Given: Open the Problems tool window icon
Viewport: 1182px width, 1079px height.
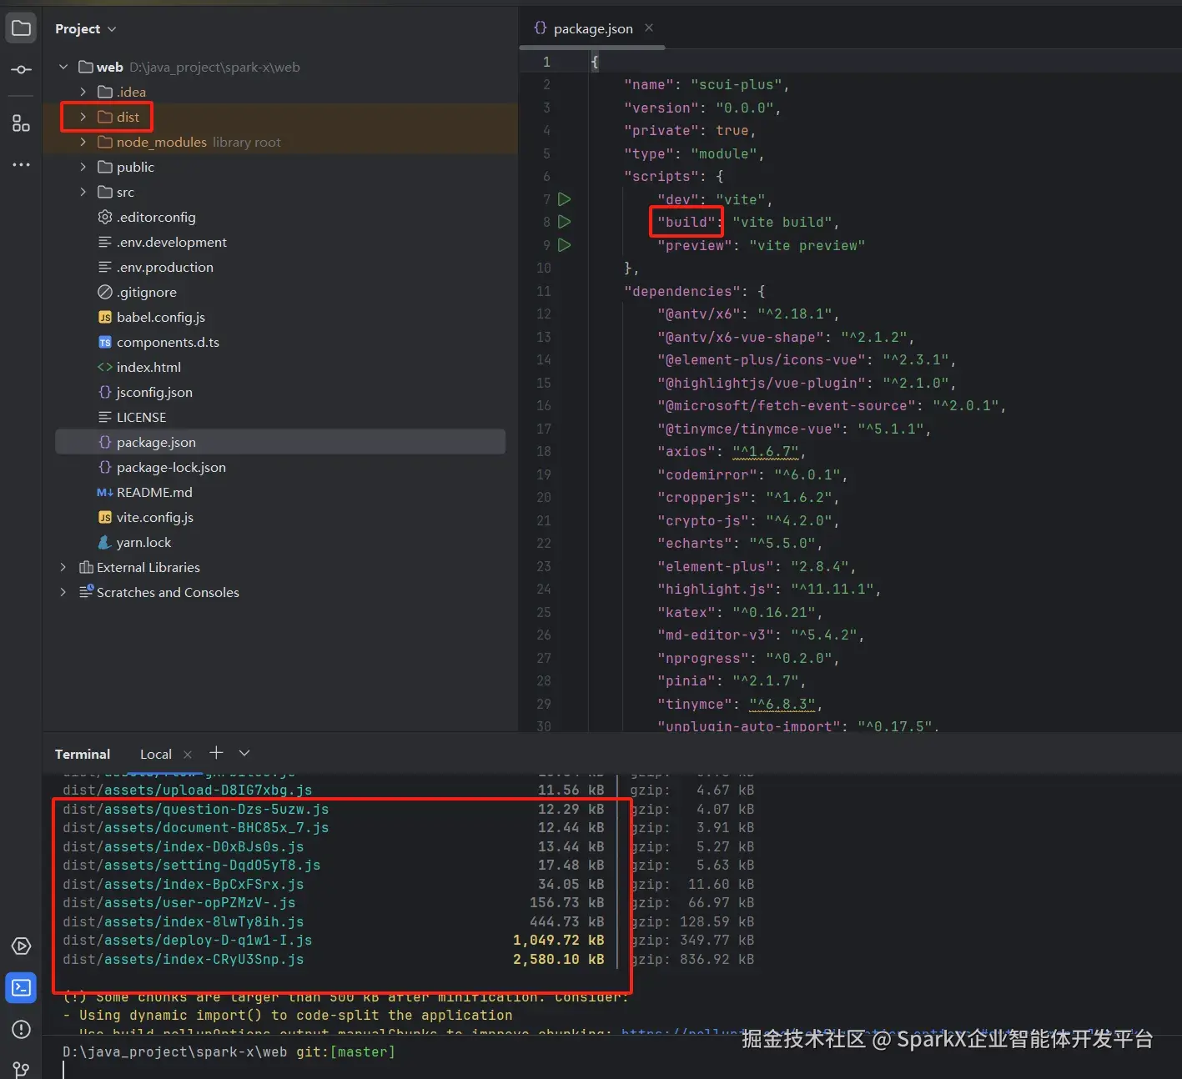Looking at the screenshot, I should (21, 1030).
